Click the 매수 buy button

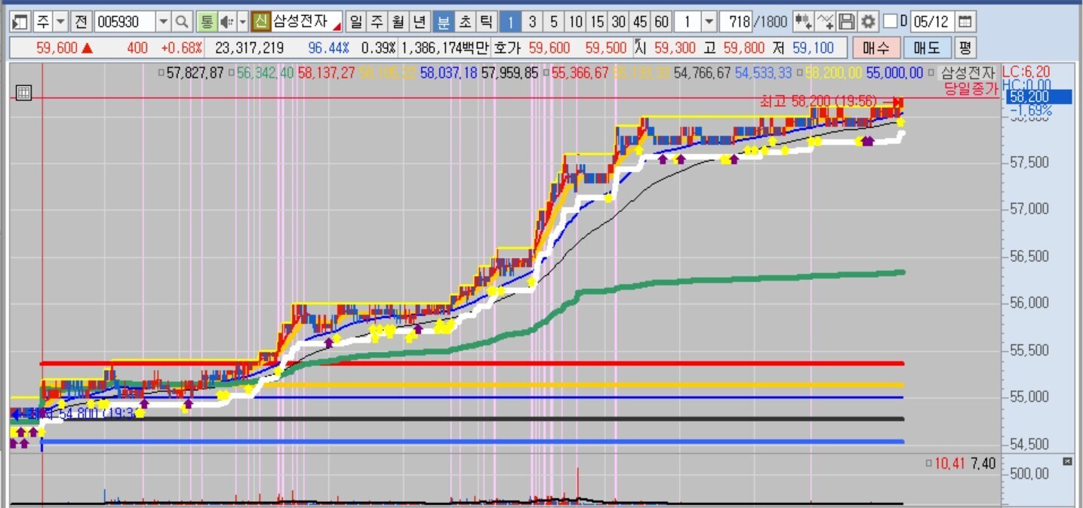click(876, 48)
